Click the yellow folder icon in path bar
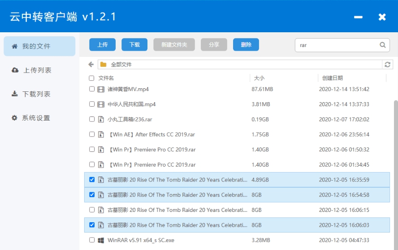This screenshot has width=398, height=250. click(x=103, y=65)
